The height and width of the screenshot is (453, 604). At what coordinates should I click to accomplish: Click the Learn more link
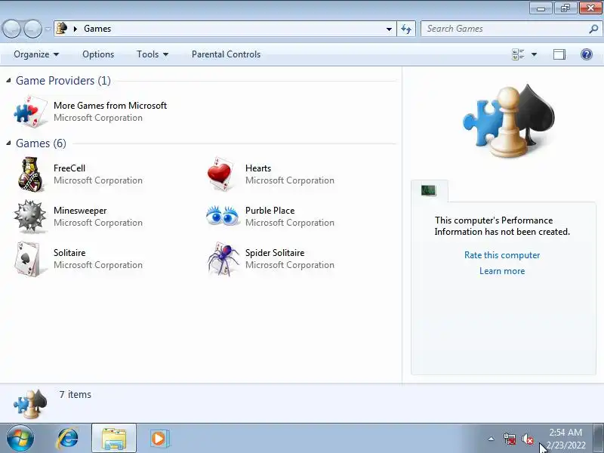502,271
